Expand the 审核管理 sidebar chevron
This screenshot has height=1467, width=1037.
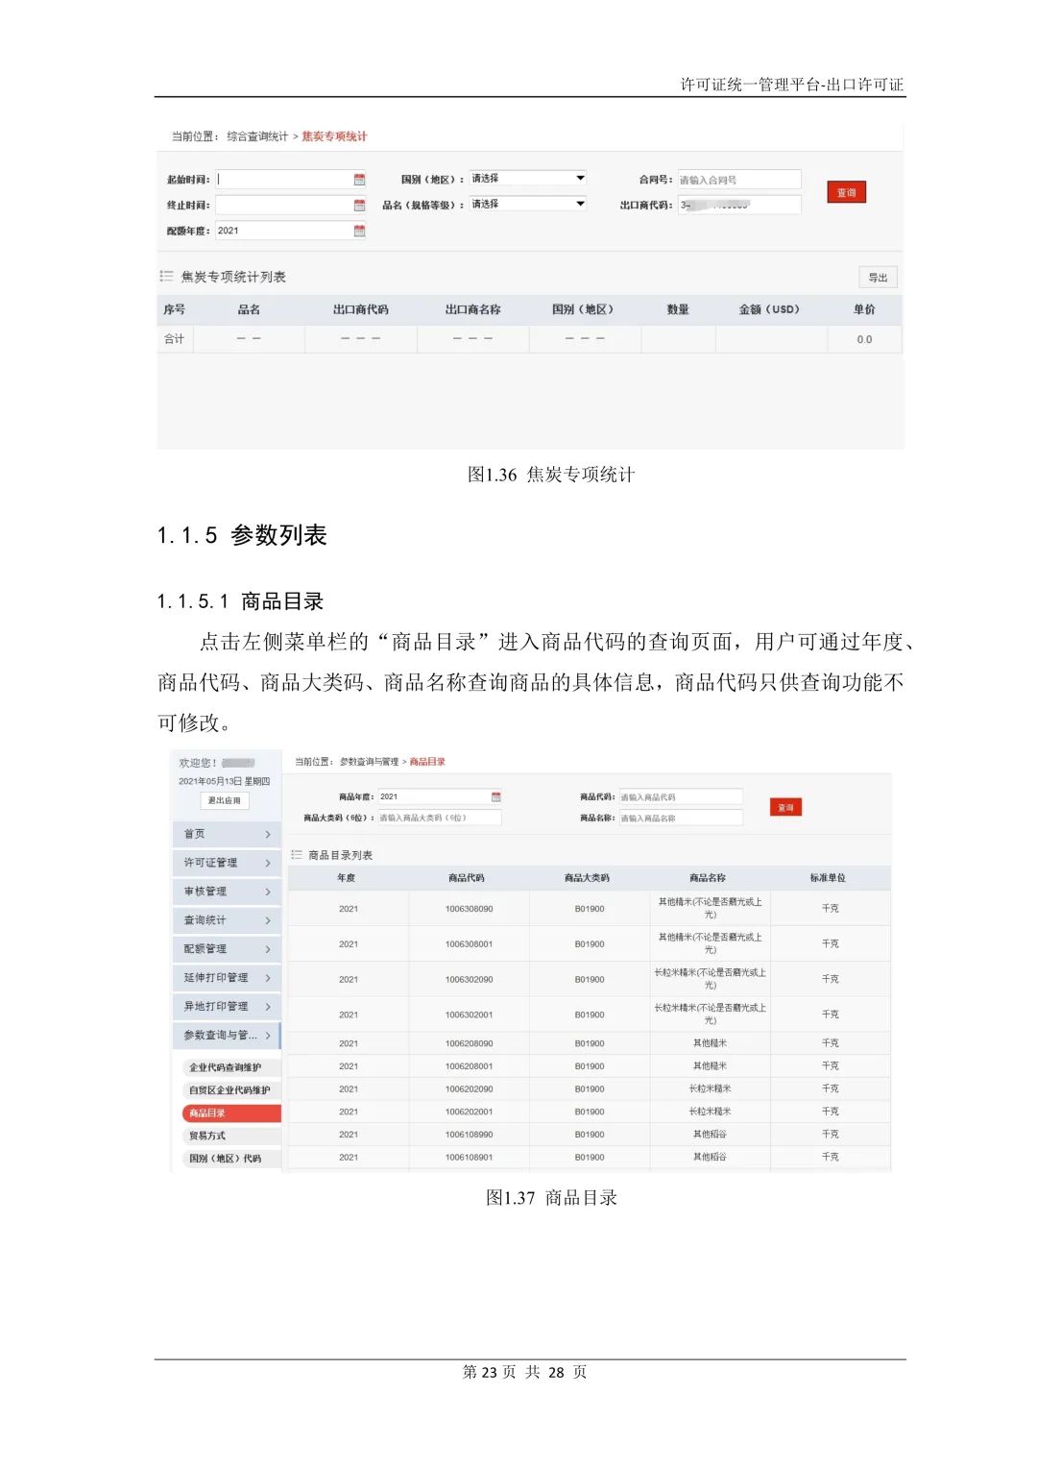268,892
